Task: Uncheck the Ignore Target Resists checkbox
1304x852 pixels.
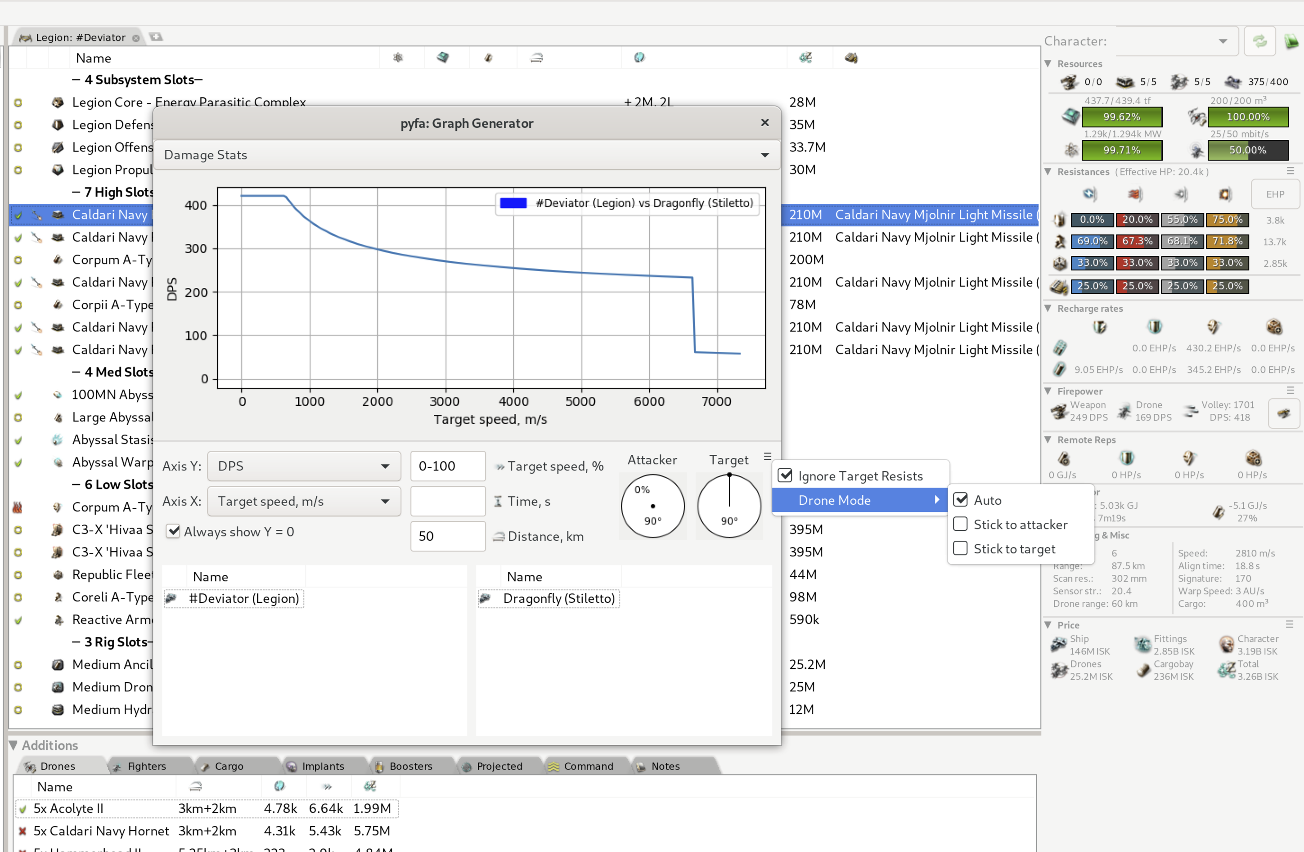Action: click(786, 475)
